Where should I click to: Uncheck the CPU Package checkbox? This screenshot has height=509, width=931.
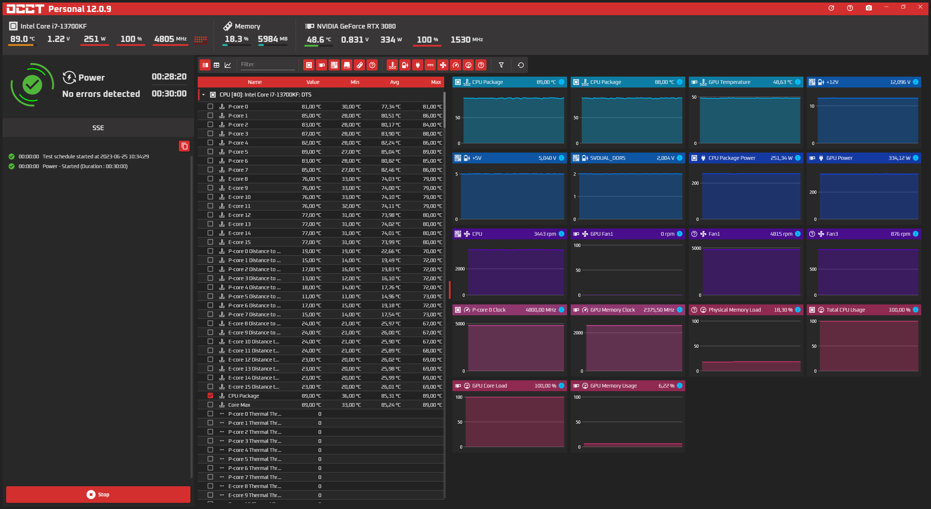[210, 395]
